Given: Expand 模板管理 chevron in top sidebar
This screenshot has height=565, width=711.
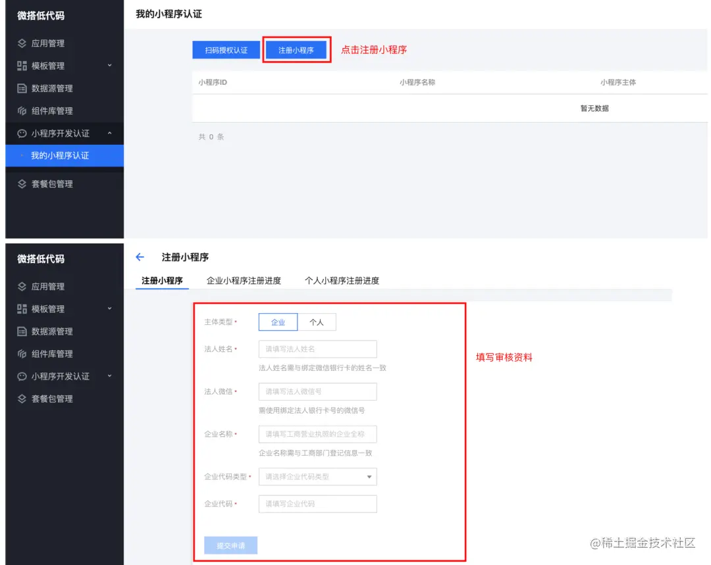Looking at the screenshot, I should coord(110,65).
